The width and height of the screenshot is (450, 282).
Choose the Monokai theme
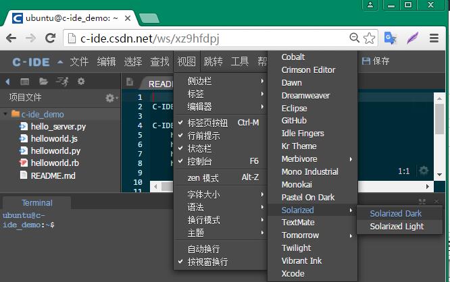pos(313,185)
